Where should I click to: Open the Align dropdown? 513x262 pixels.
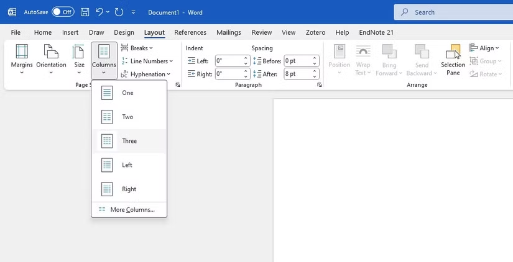click(484, 48)
